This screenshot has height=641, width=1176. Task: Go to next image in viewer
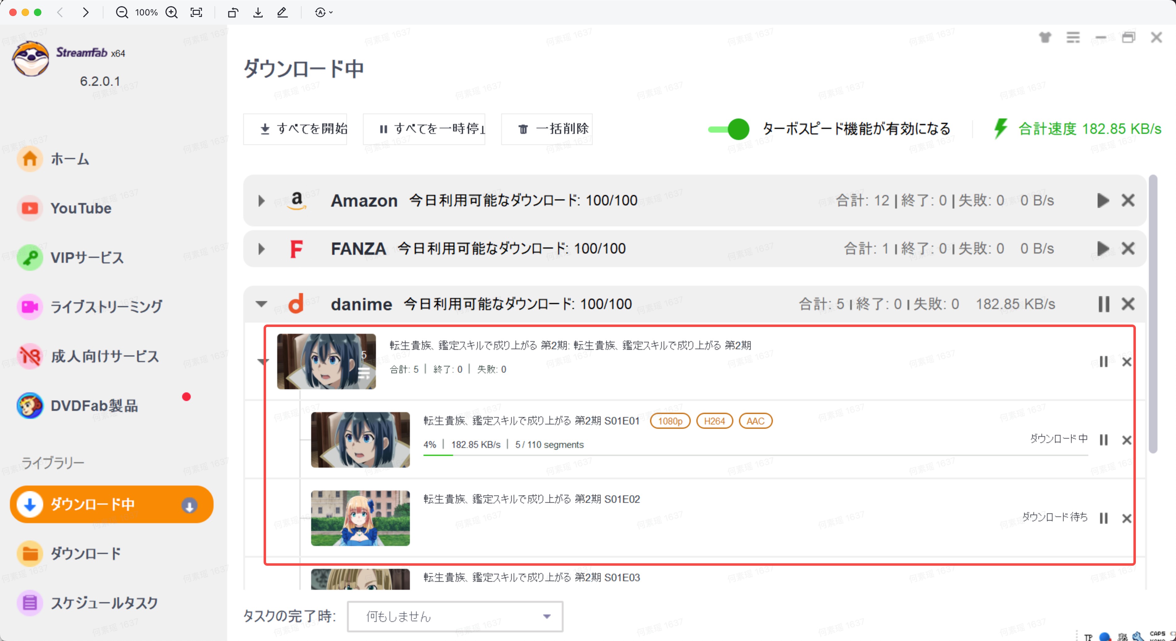[85, 12]
